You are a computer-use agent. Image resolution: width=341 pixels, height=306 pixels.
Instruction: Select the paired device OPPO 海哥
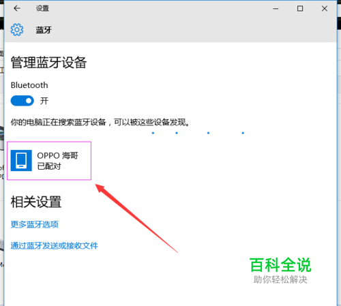[49, 161]
